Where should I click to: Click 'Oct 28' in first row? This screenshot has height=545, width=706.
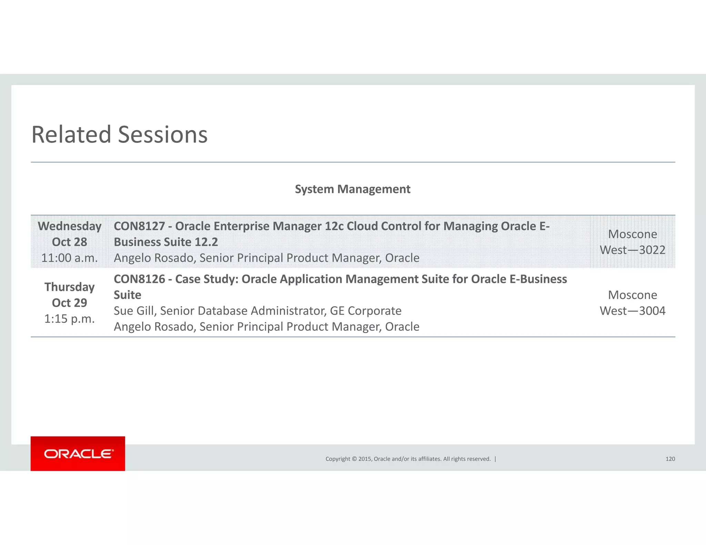70,242
